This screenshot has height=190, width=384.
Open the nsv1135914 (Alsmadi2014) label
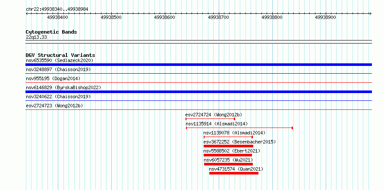pos(217,124)
